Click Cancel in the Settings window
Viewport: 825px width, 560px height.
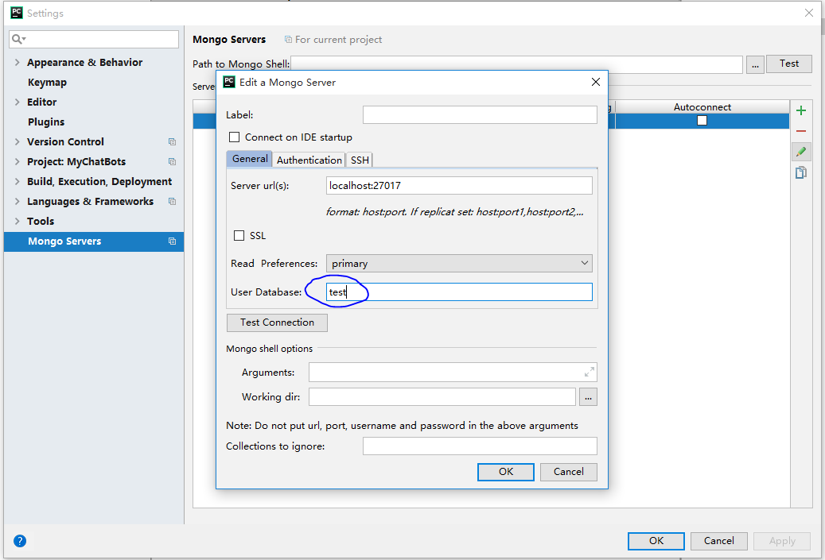click(x=718, y=541)
